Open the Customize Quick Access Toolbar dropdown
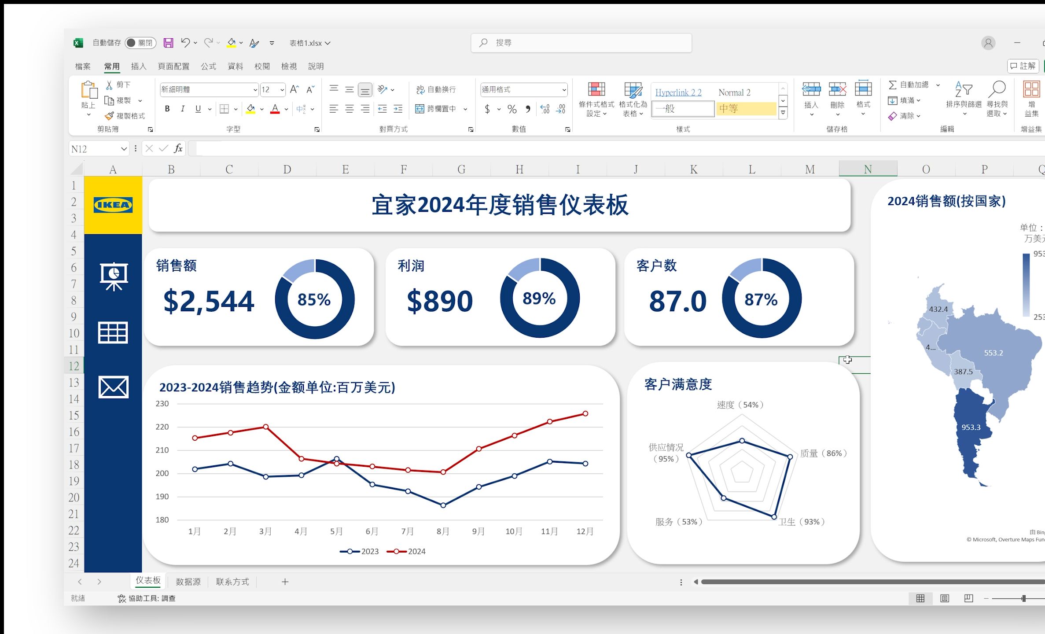Screen dimensions: 1045x634 click(x=272, y=43)
